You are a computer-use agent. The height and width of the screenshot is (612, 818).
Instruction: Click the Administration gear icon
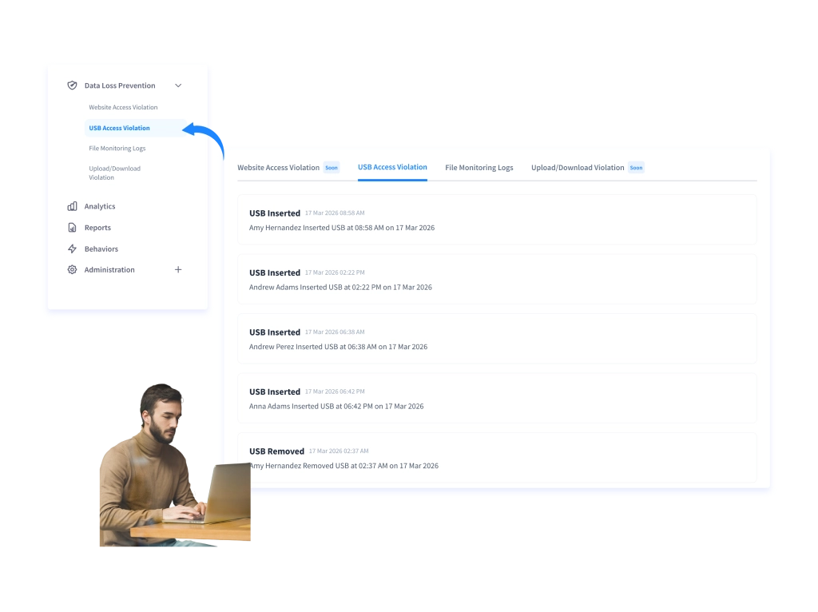pyautogui.click(x=72, y=270)
